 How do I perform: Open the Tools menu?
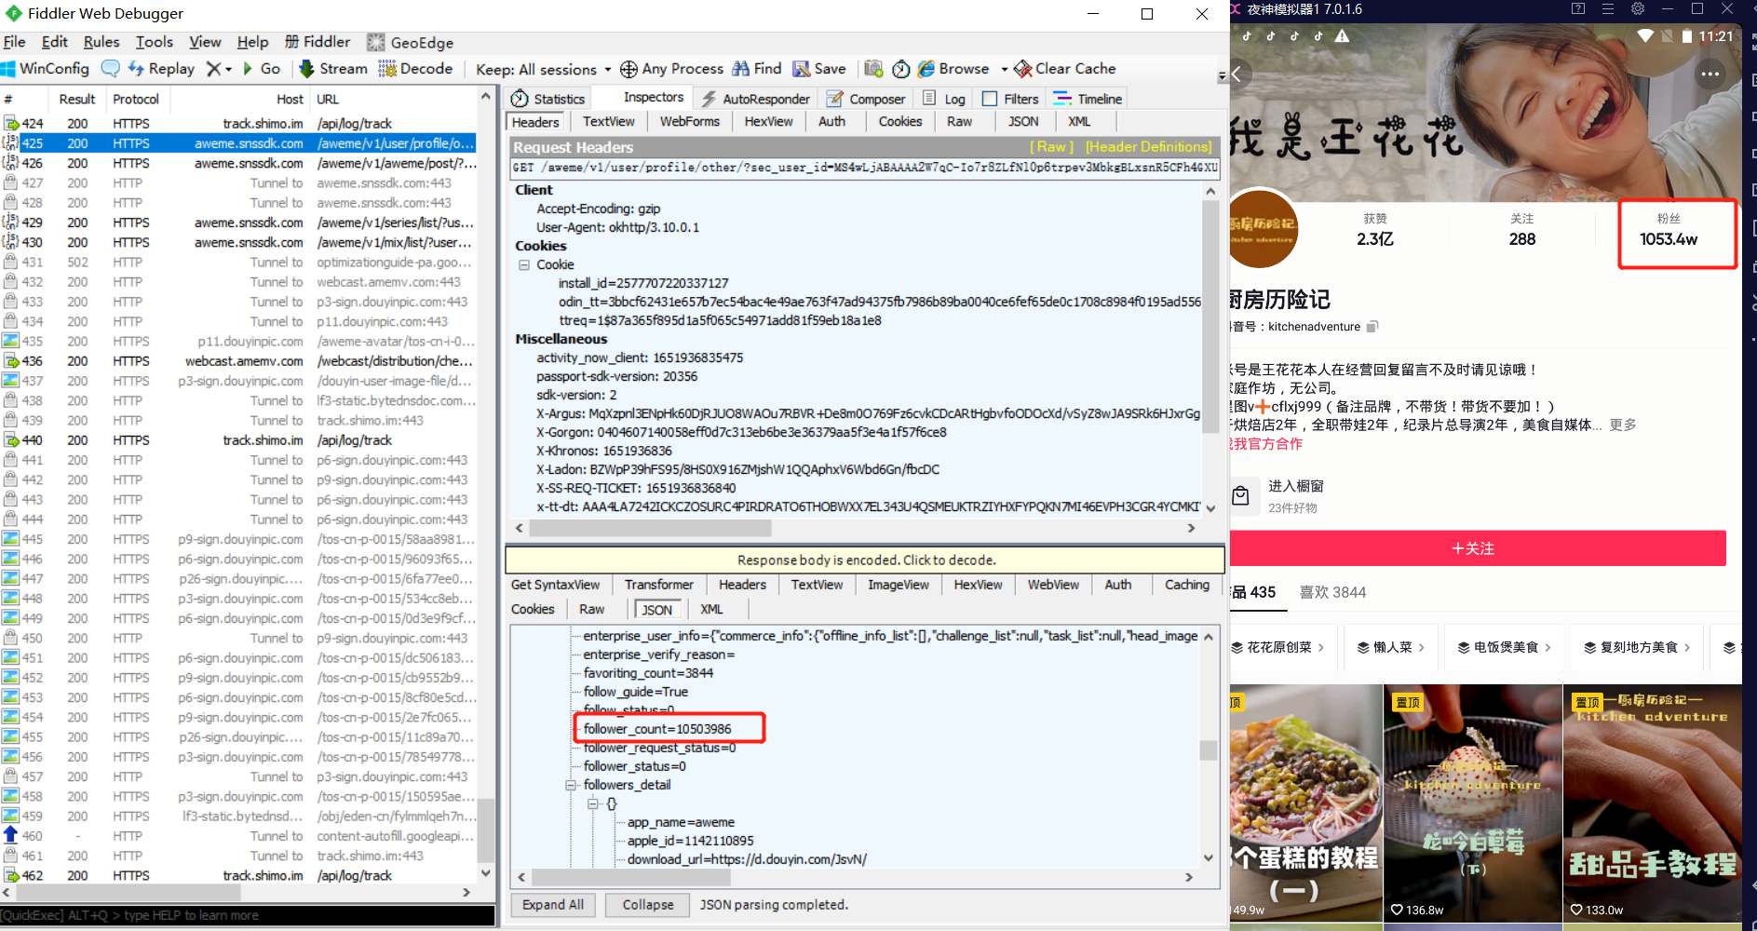tap(155, 42)
